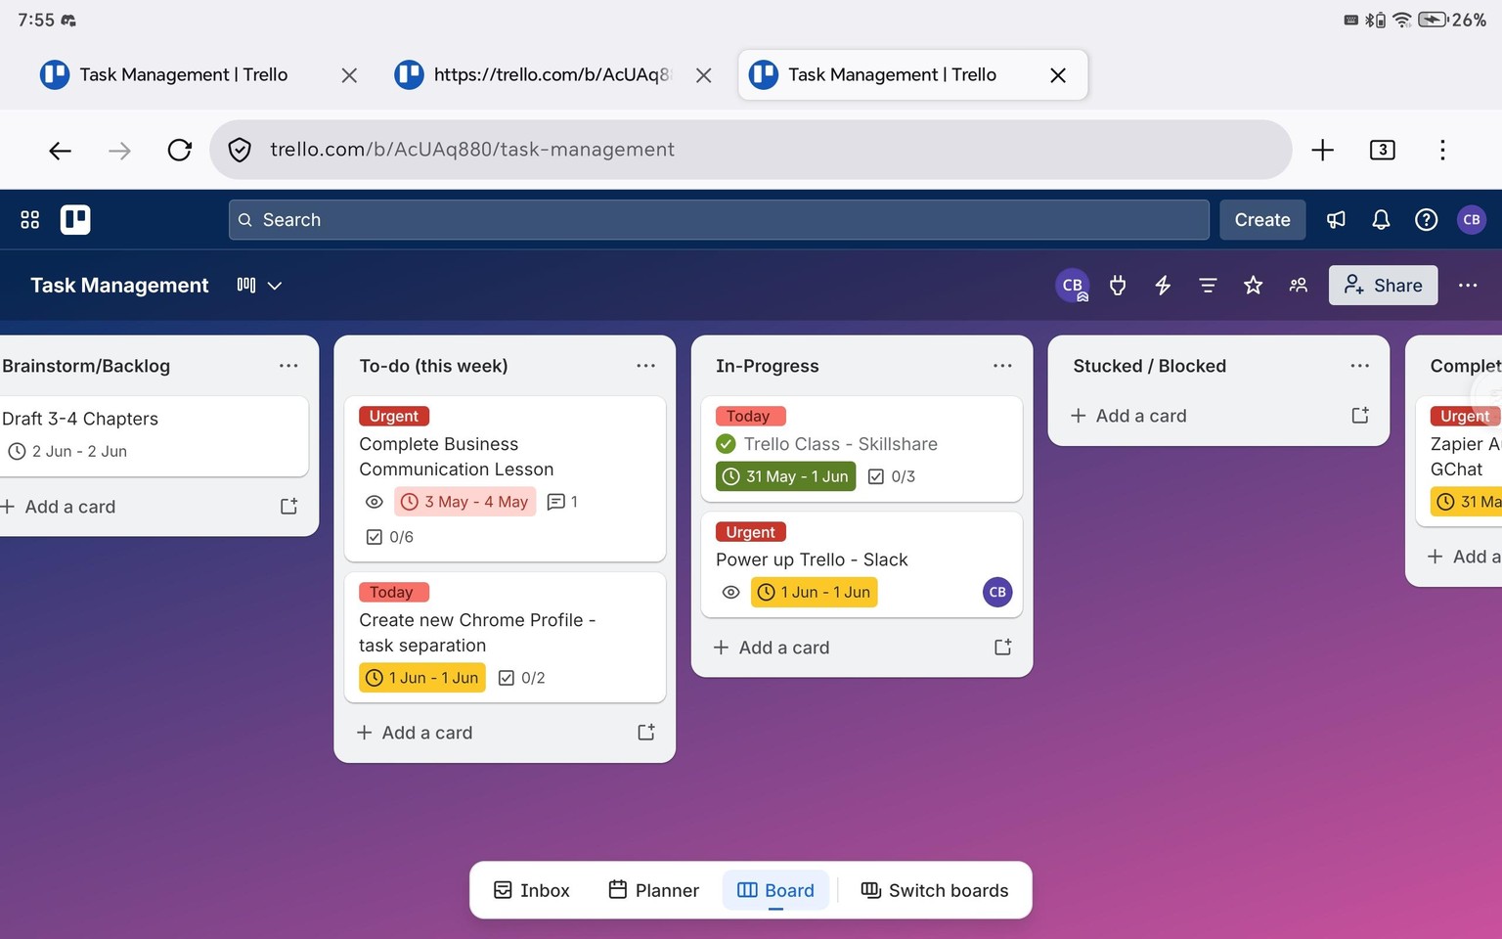The image size is (1502, 939).
Task: Create card from template in Stucked / Blocked
Action: [x=1359, y=416]
